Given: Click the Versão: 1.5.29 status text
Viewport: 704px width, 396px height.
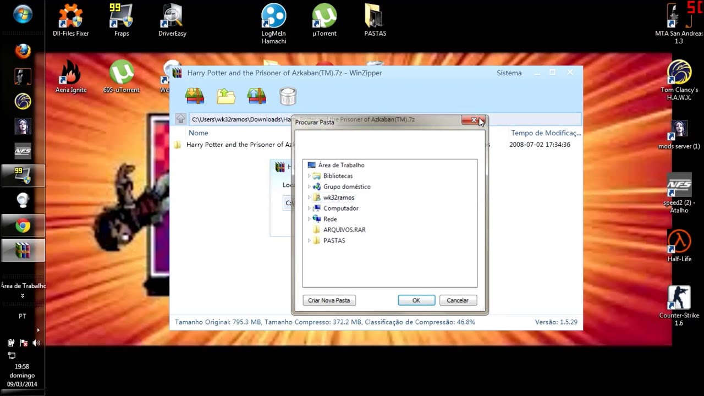Looking at the screenshot, I should 556,322.
